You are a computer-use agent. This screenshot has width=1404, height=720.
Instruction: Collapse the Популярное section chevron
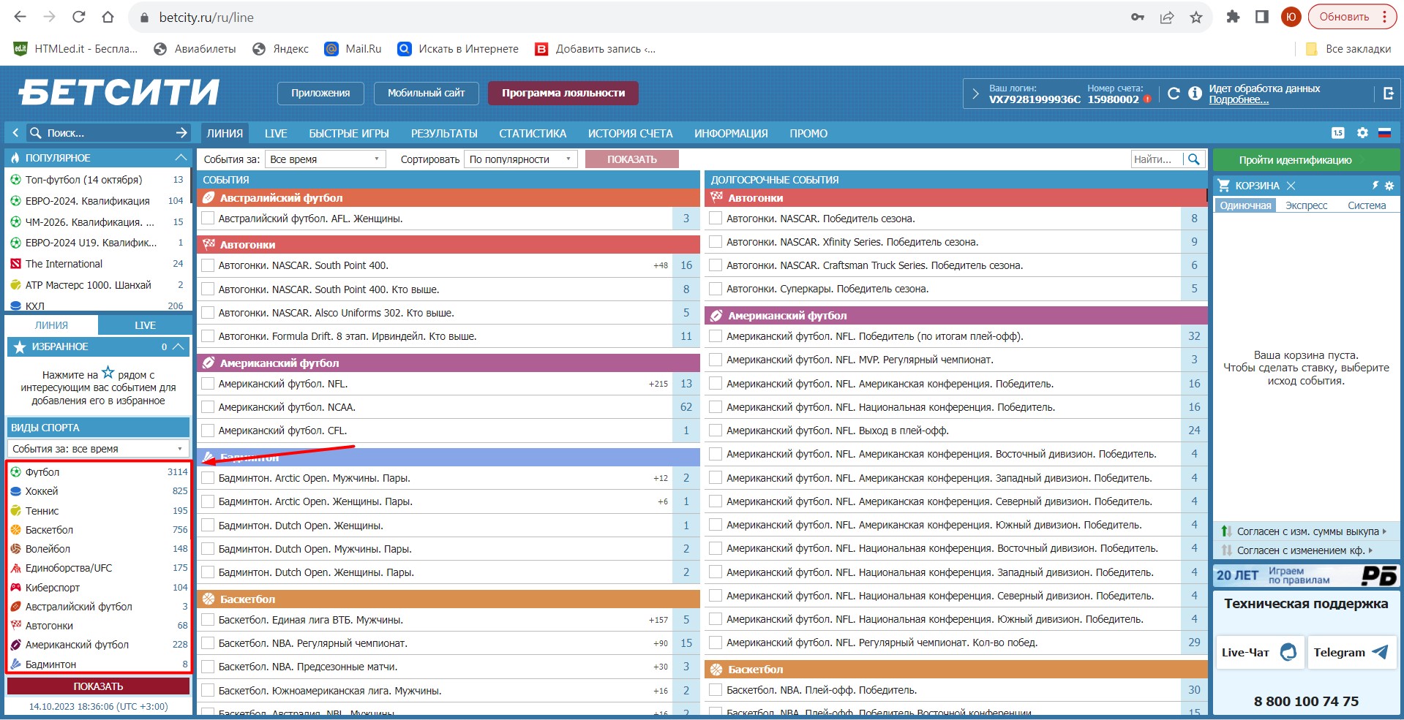181,158
